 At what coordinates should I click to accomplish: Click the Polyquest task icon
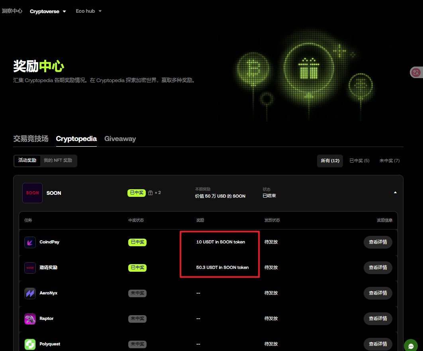tap(30, 344)
